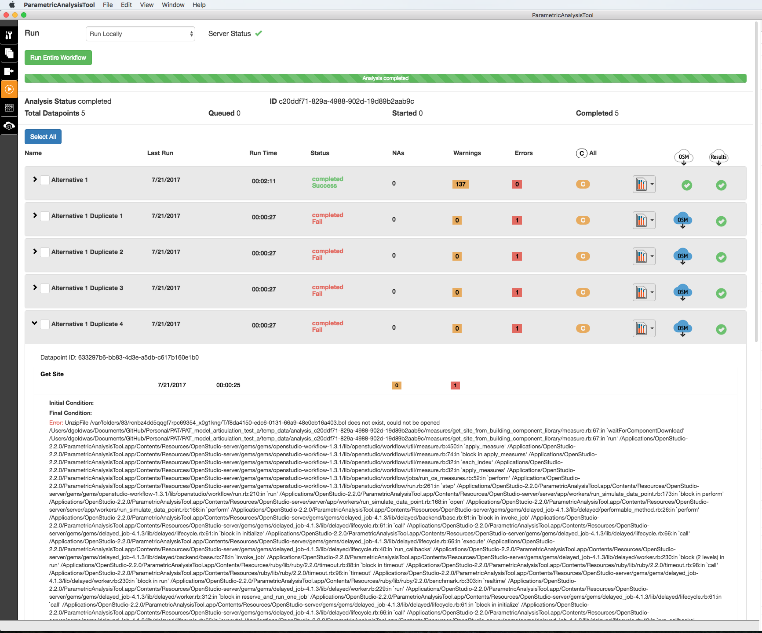Click the OSM download header icon
The height and width of the screenshot is (633, 762).
click(684, 158)
